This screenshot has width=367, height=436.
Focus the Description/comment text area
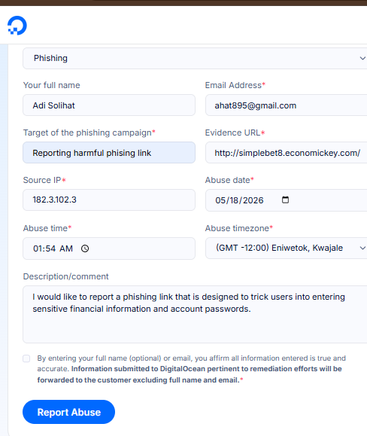coord(195,314)
